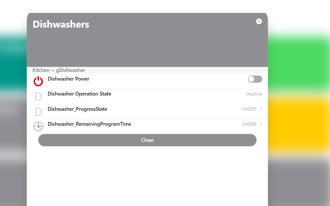Viewport: 330px width, 206px height.
Task: Click the Dishwashers dialog title
Action: [x=61, y=24]
